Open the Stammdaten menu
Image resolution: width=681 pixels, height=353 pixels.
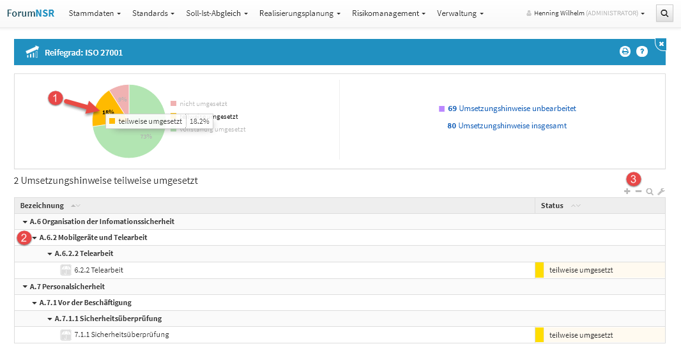coord(94,13)
